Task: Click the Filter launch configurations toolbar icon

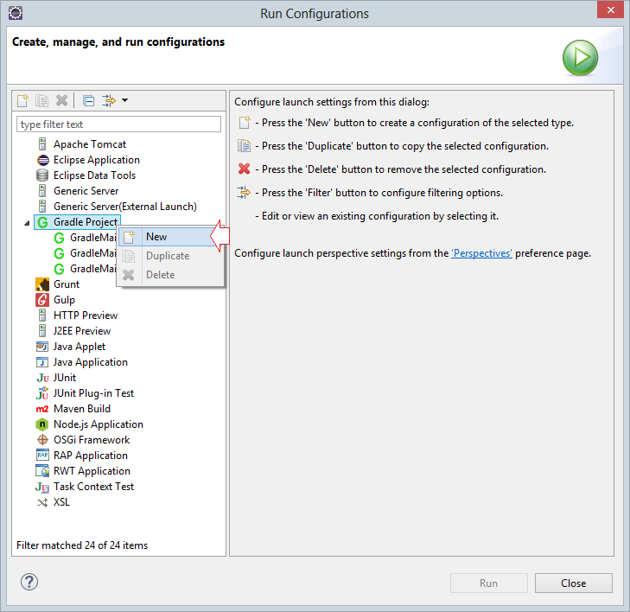Action: [x=109, y=100]
